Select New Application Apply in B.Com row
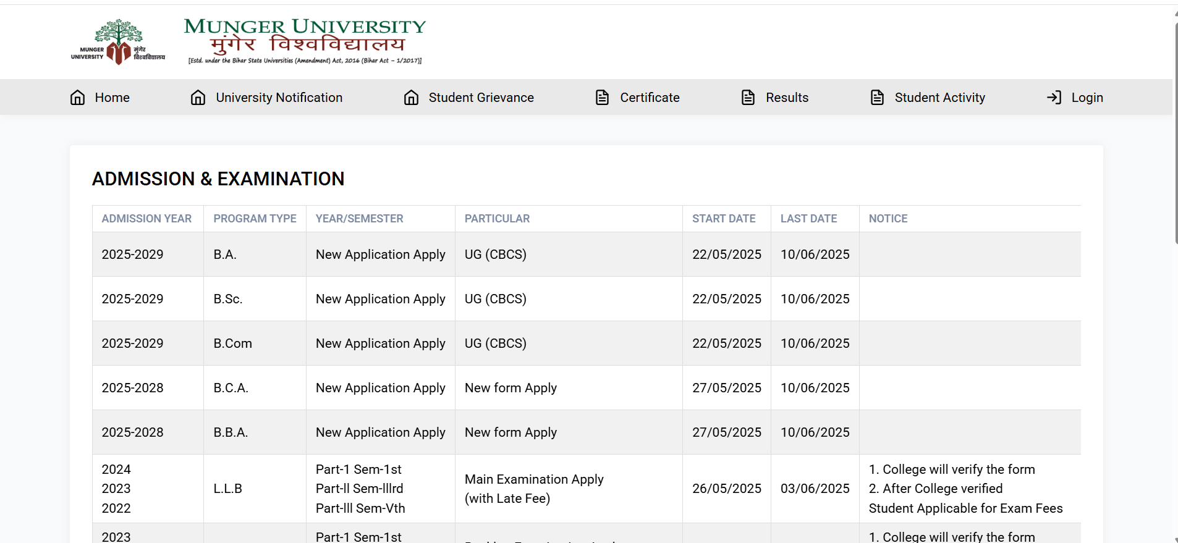Image resolution: width=1178 pixels, height=543 pixels. pyautogui.click(x=381, y=343)
